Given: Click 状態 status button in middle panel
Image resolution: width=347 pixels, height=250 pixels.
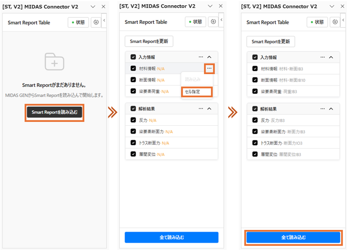Looking at the screenshot, I should pos(196,22).
